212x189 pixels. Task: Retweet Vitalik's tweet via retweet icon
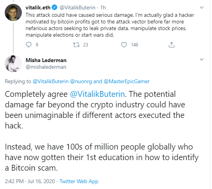pyautogui.click(x=76, y=45)
